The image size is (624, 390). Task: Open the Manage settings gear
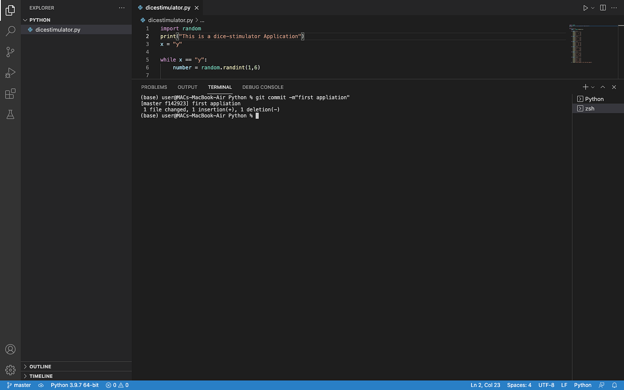[x=10, y=370]
